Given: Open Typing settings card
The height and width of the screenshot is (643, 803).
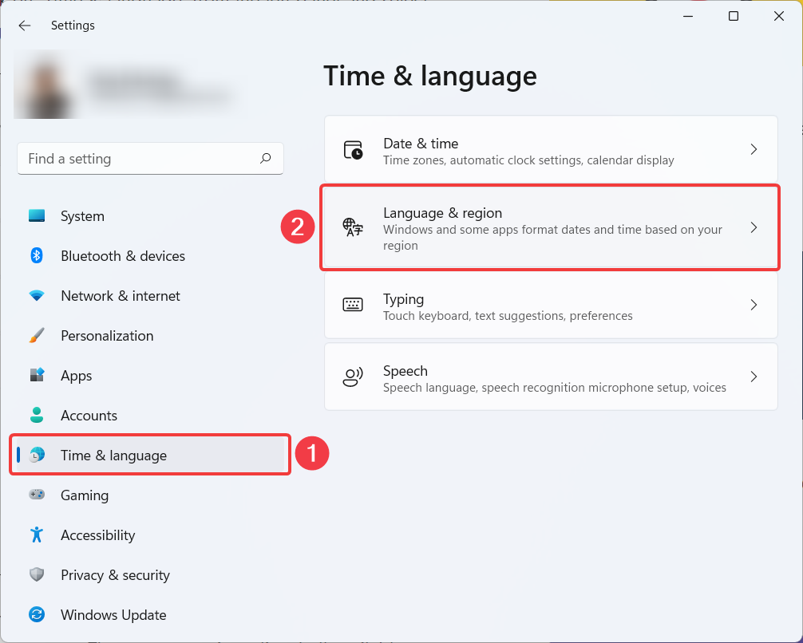Looking at the screenshot, I should [x=551, y=305].
